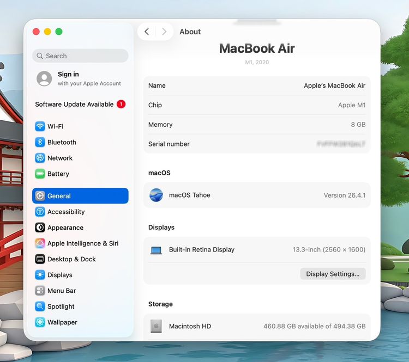409x362 pixels.
Task: Click 460.88 GB available of 494.38 GB
Action: (x=314, y=326)
